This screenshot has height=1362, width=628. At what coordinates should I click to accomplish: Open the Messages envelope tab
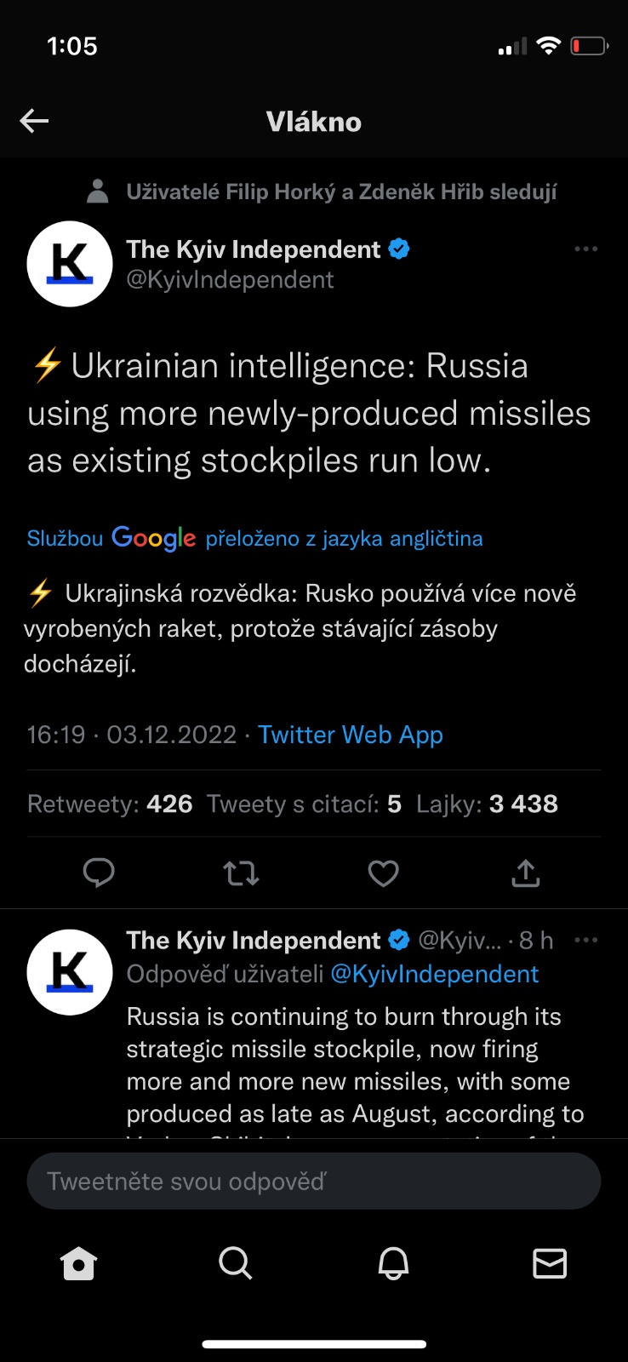point(550,1264)
